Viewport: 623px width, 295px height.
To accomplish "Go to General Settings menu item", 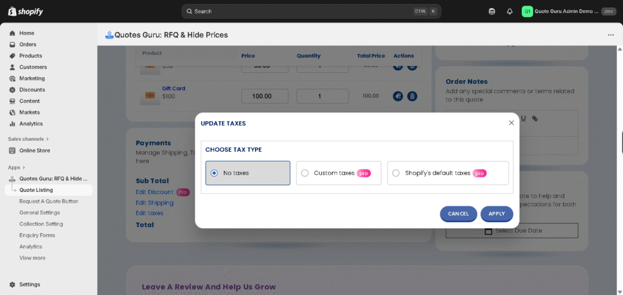I will tap(40, 212).
